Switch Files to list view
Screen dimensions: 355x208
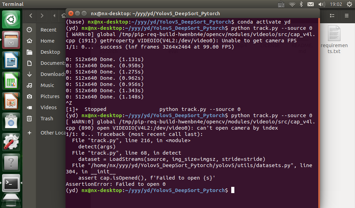332,16
